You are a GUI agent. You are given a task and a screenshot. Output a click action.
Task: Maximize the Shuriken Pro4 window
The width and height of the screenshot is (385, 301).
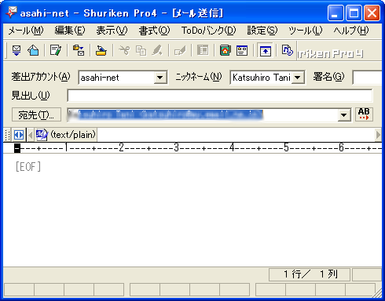[354, 13]
